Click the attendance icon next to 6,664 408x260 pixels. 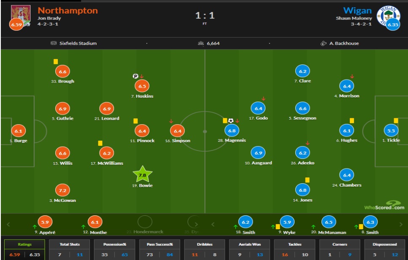click(x=201, y=43)
